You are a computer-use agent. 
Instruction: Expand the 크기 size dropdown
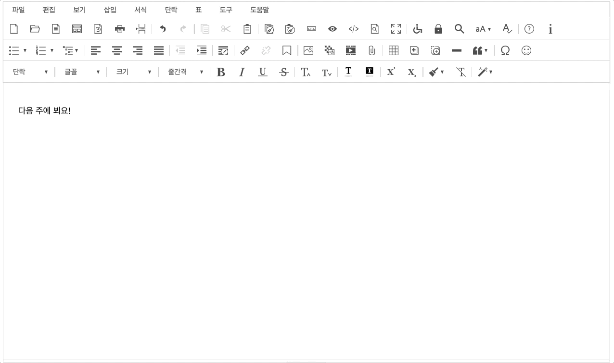click(133, 72)
